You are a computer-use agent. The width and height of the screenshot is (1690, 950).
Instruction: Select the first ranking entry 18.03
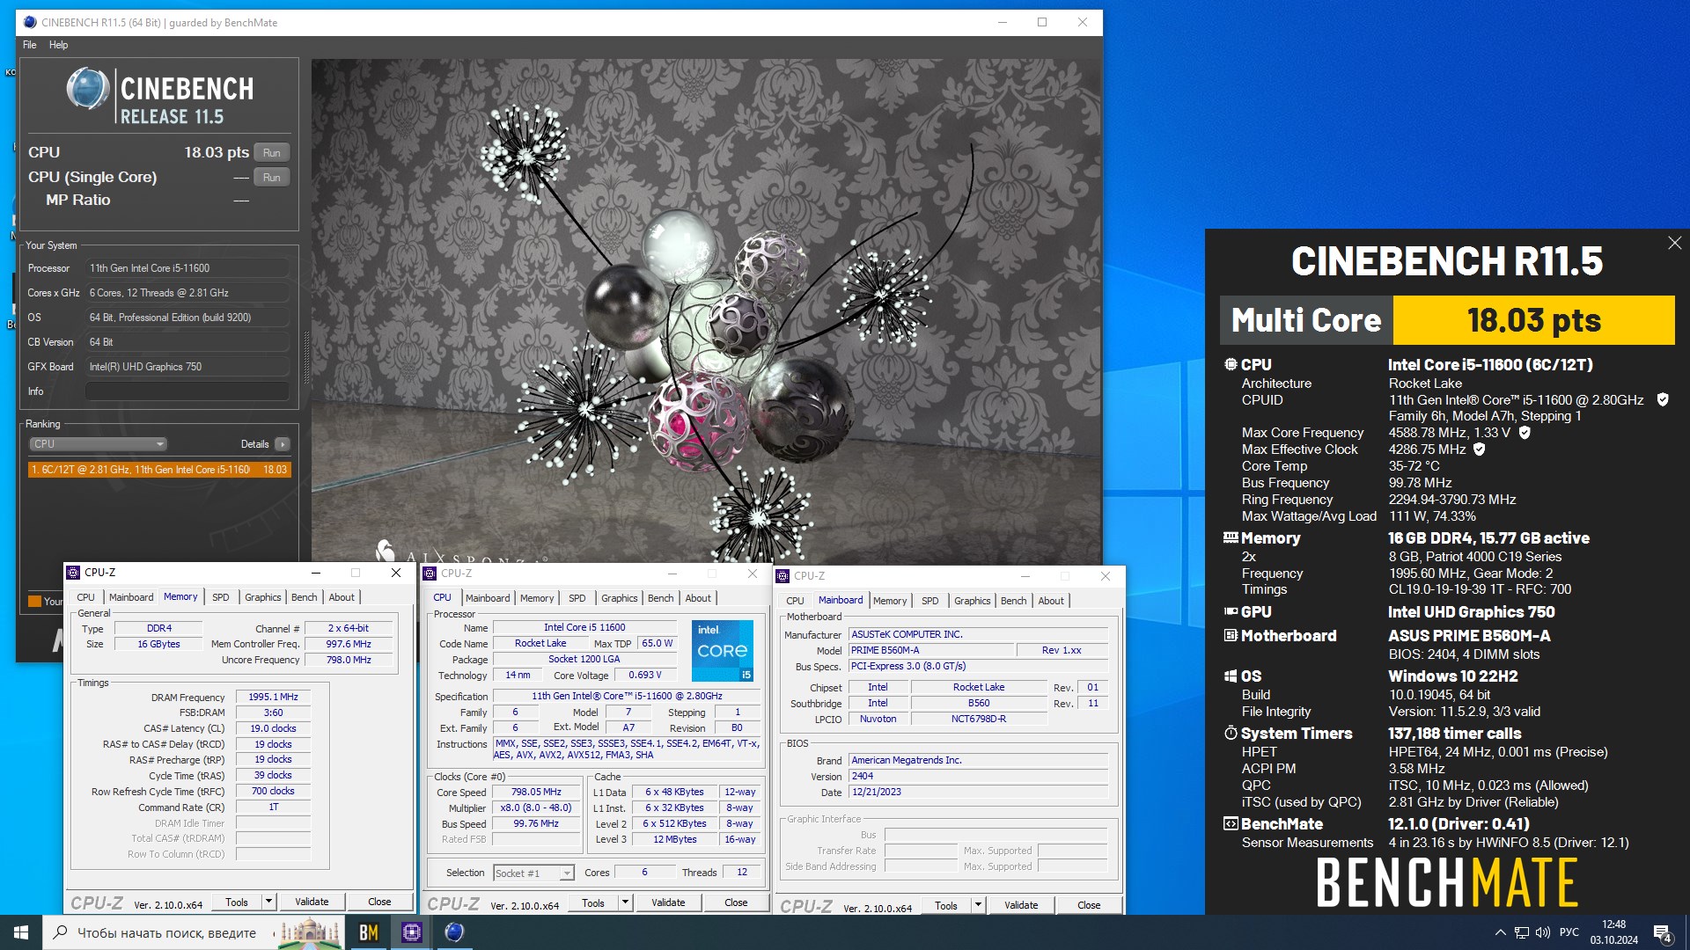pyautogui.click(x=159, y=470)
